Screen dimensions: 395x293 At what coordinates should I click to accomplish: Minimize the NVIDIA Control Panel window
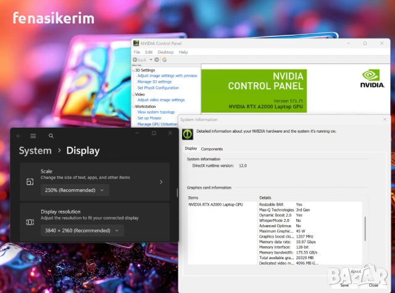pyautogui.click(x=348, y=43)
